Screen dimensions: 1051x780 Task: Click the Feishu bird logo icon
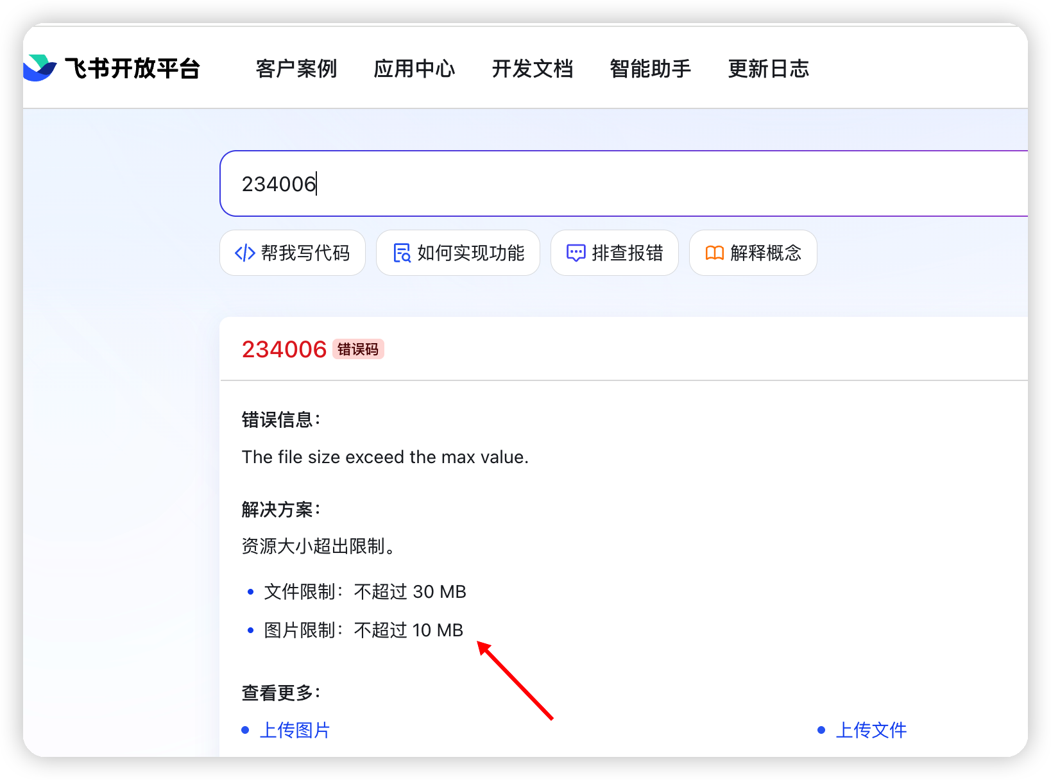pyautogui.click(x=40, y=68)
